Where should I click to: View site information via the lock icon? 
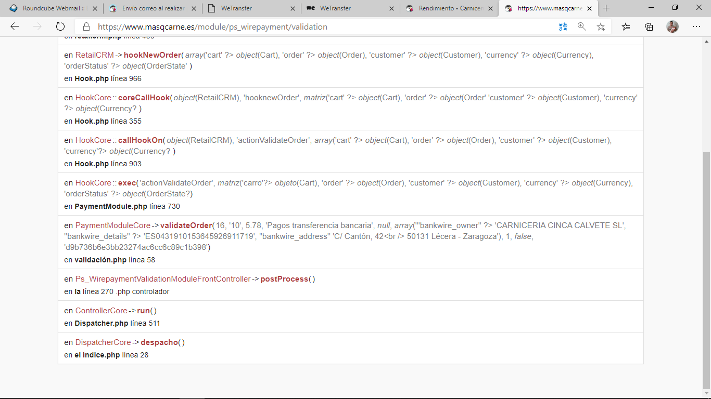86,27
